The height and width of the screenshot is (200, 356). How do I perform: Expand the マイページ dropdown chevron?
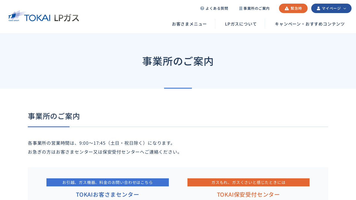pyautogui.click(x=345, y=8)
